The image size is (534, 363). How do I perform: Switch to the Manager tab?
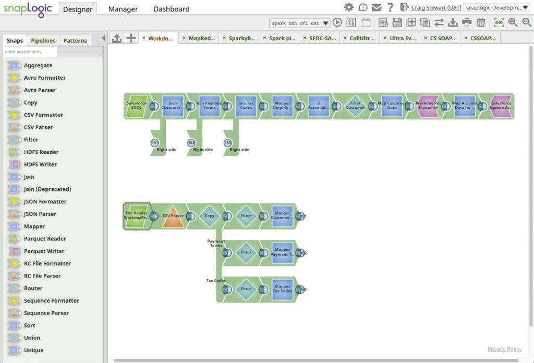(x=123, y=9)
